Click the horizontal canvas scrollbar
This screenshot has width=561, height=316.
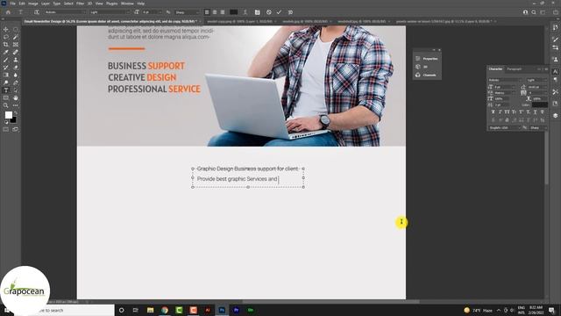pos(331,302)
